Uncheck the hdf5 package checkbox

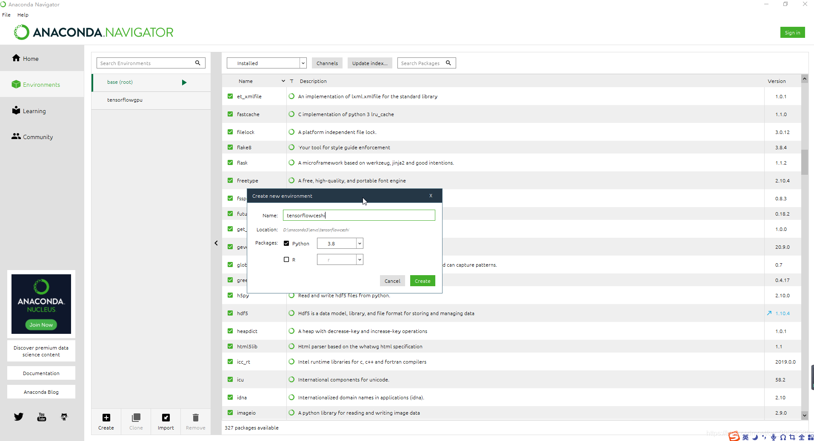point(230,313)
